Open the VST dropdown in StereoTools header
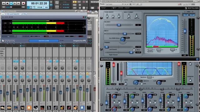Viewport: 200px width, 112px height. [139, 4]
